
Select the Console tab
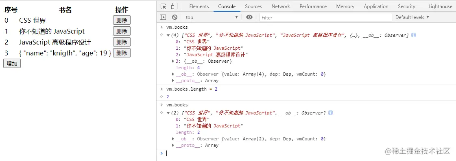pyautogui.click(x=227, y=6)
